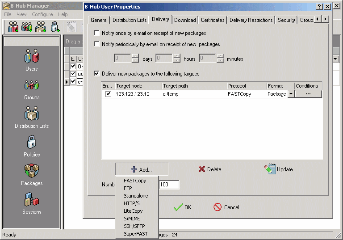Click the Update notepad icon
The height and width of the screenshot is (240, 343).
point(270,169)
